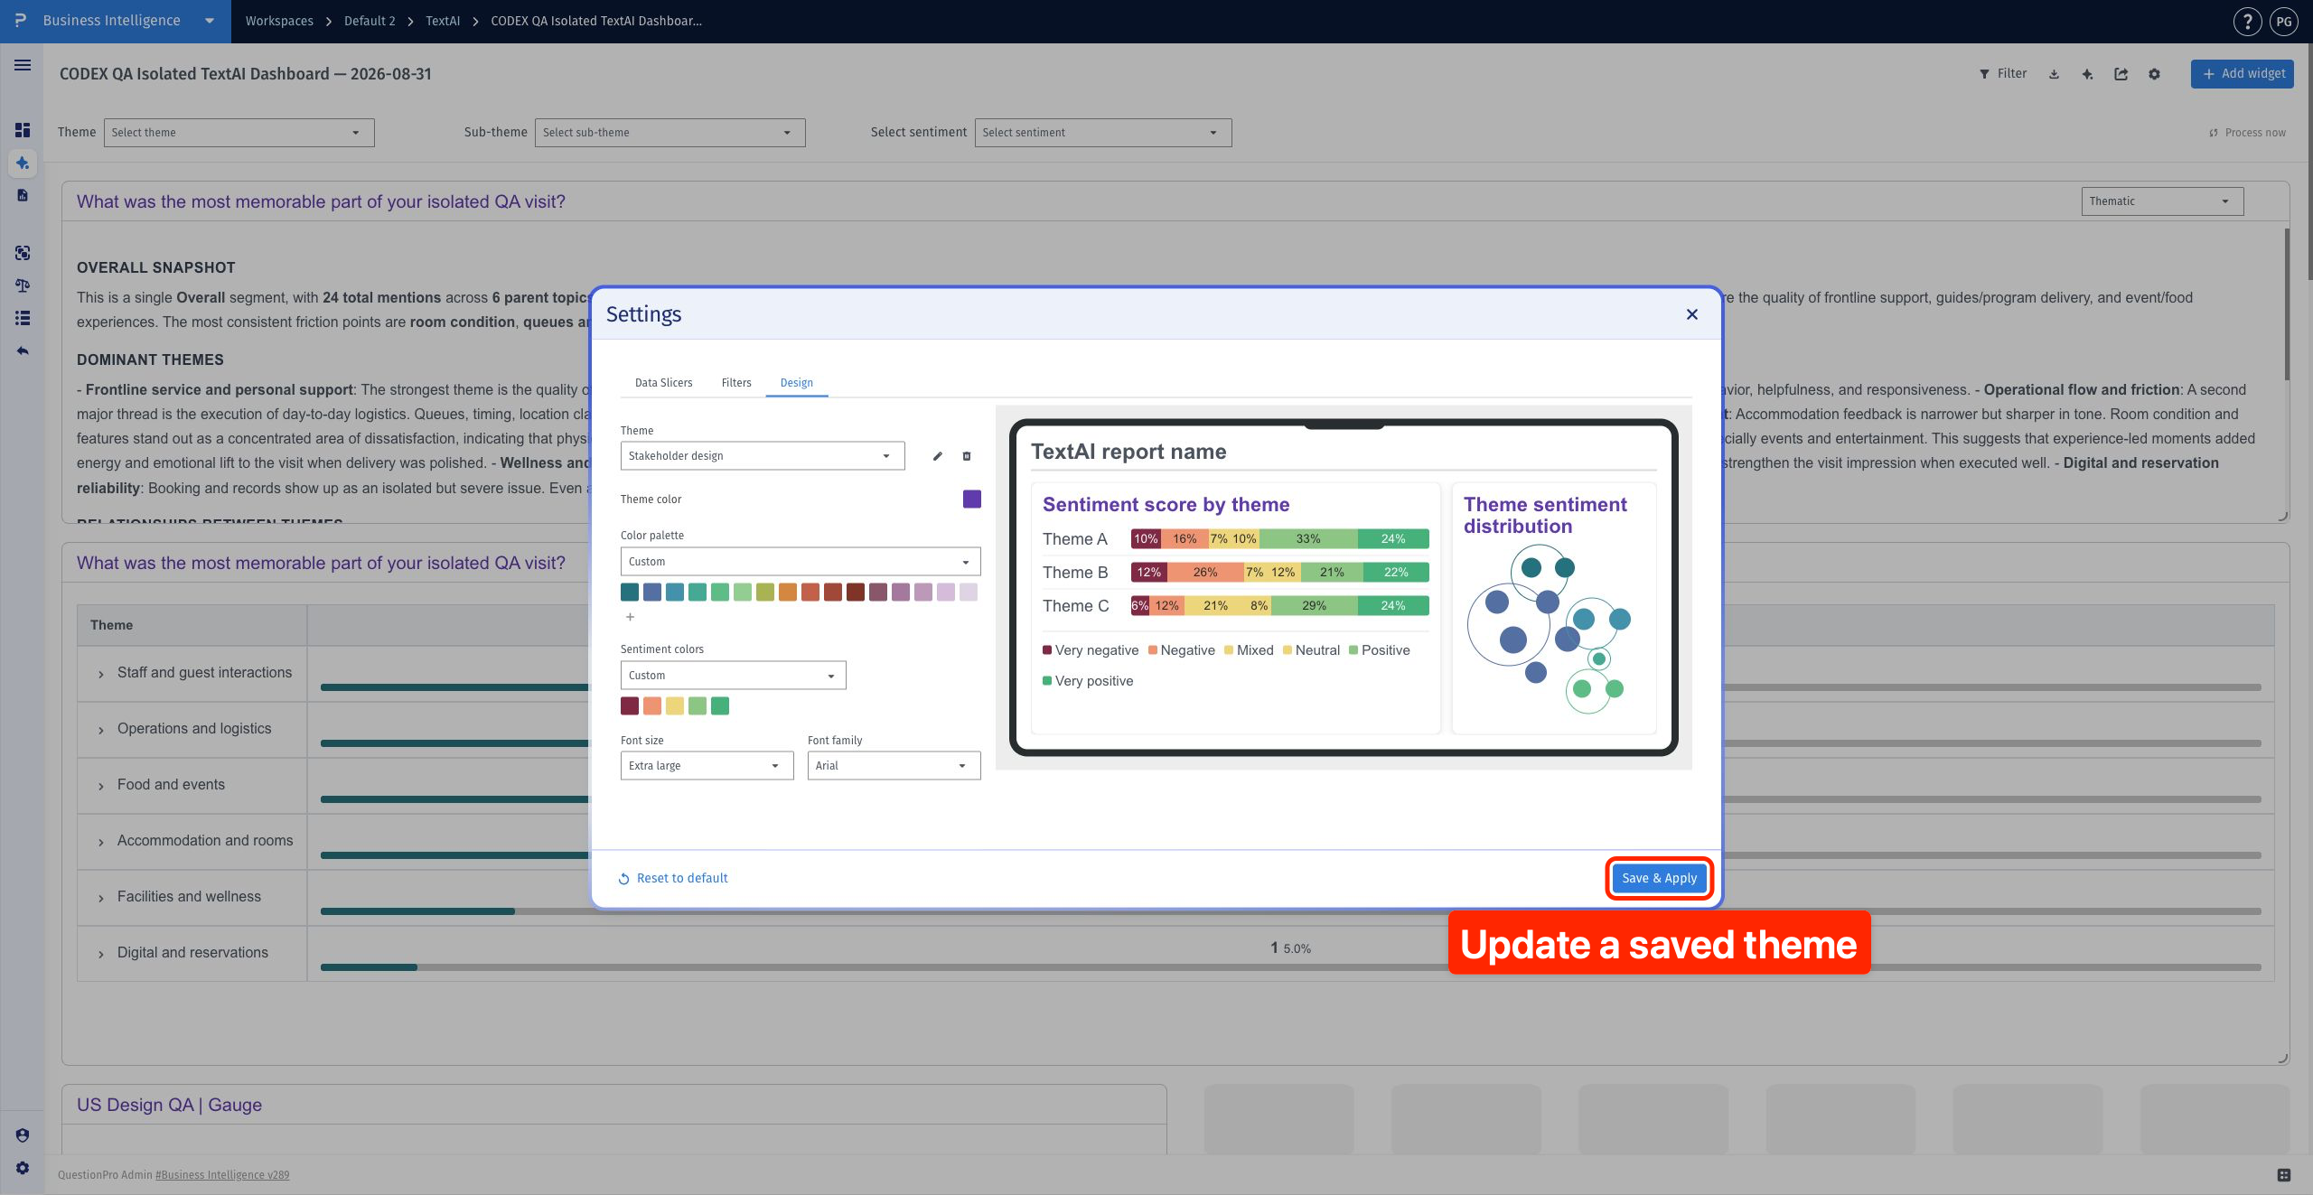Open Sentiment colors Custom dropdown
Image resolution: width=2313 pixels, height=1195 pixels.
pyautogui.click(x=733, y=676)
